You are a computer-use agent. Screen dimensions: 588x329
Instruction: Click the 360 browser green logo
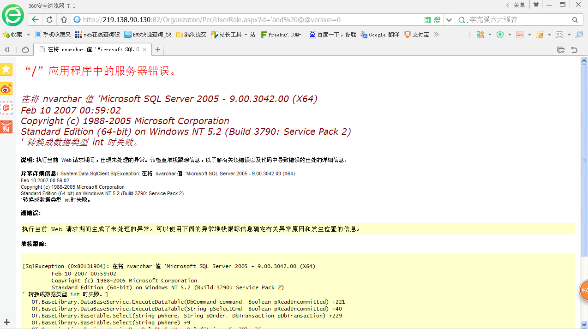click(13, 15)
